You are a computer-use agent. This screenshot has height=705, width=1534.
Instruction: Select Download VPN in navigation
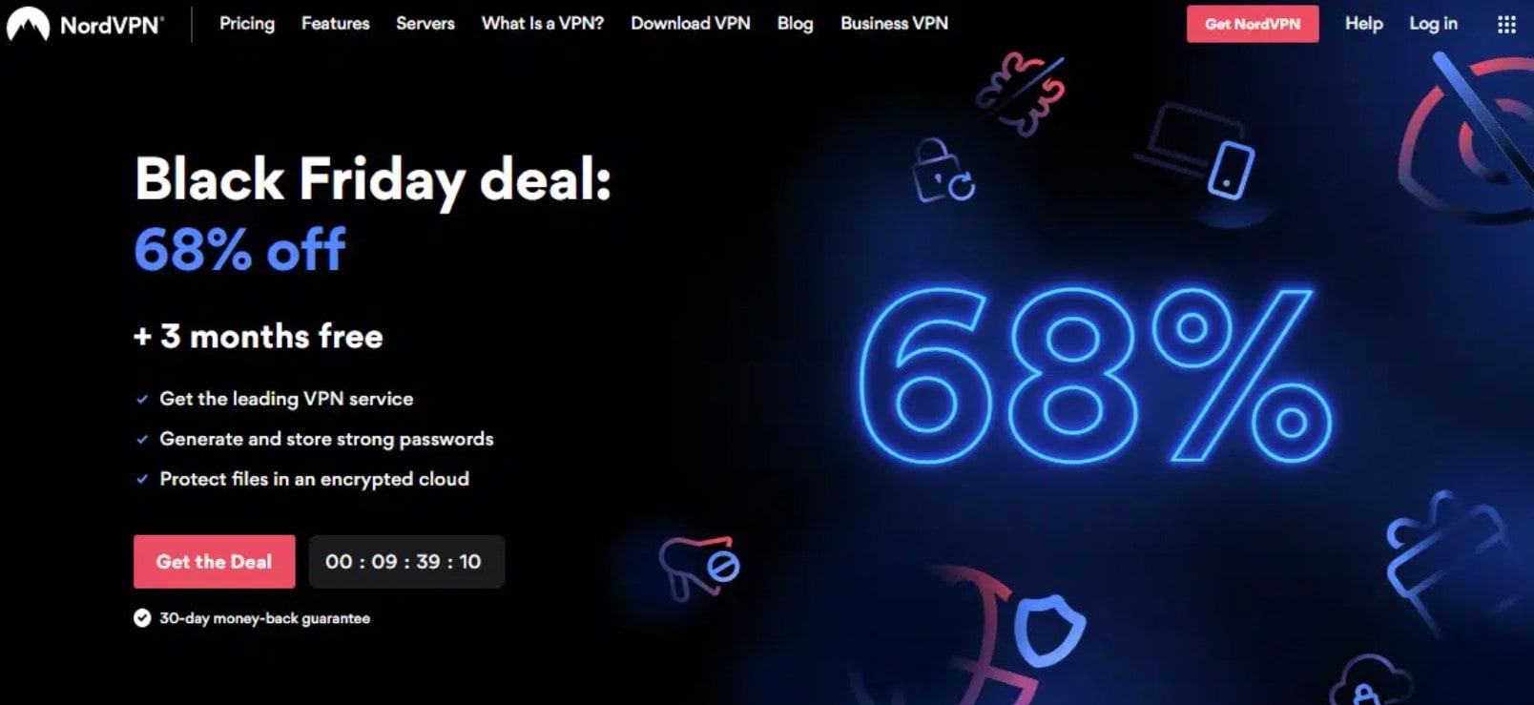point(691,24)
